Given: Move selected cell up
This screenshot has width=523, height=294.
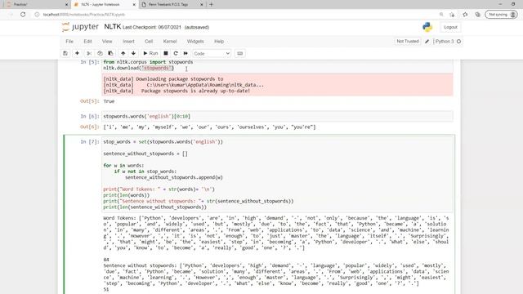Looking at the screenshot, I should click(123, 53).
